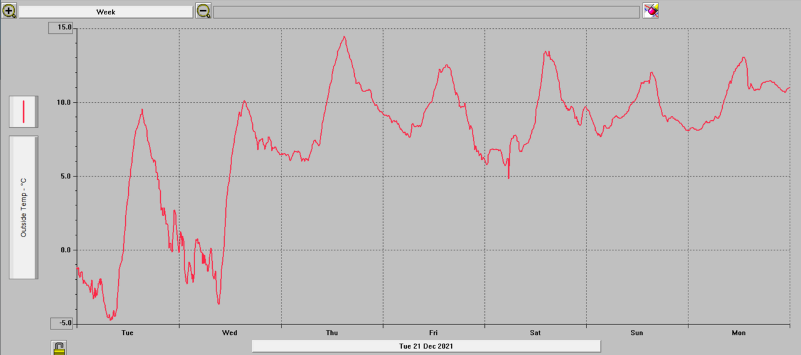This screenshot has height=355, width=801.
Task: Click the Tue 21 Dec 2021 date button
Action: [426, 346]
